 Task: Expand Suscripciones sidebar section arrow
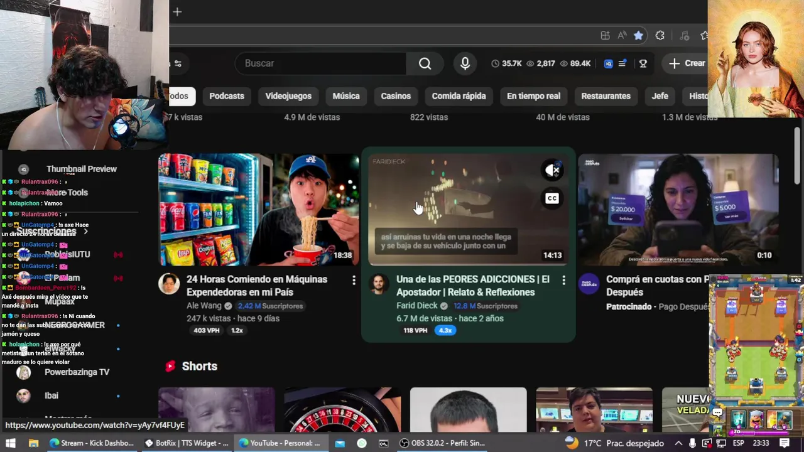pyautogui.click(x=85, y=232)
